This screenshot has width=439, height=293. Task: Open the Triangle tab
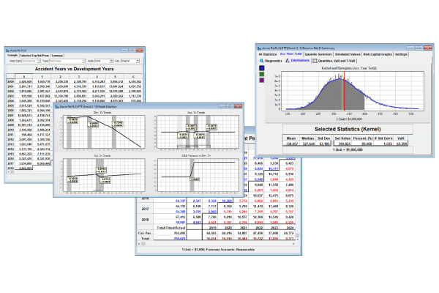click(12, 55)
